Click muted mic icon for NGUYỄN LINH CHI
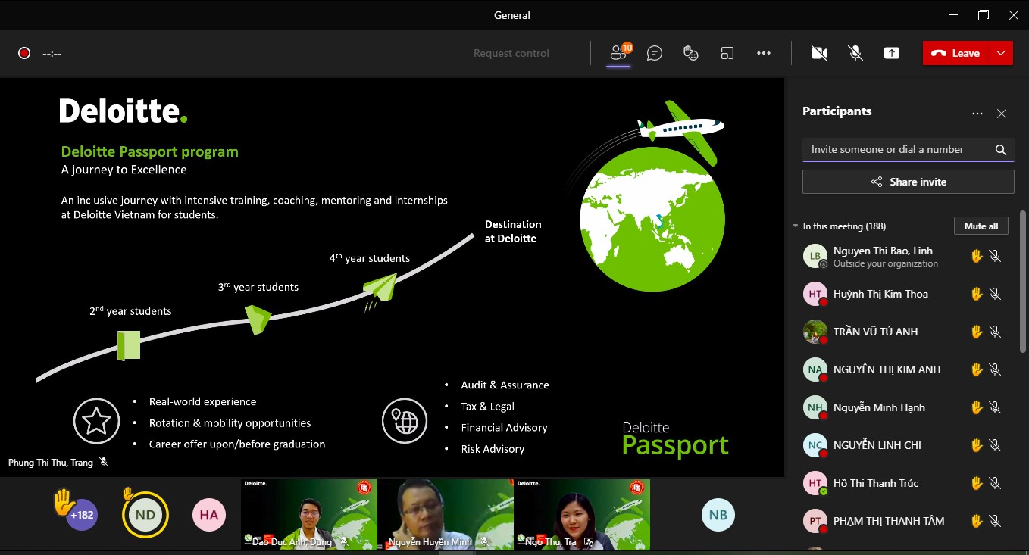This screenshot has height=555, width=1029. pyautogui.click(x=996, y=445)
